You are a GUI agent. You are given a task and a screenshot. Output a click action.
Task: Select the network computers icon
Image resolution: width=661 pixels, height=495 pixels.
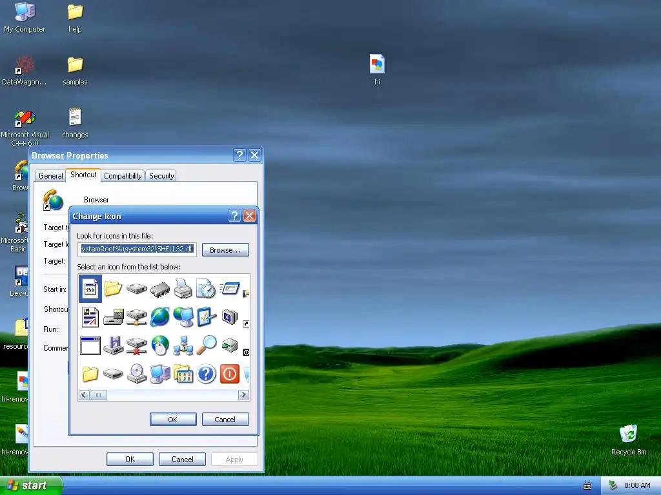[x=183, y=345]
